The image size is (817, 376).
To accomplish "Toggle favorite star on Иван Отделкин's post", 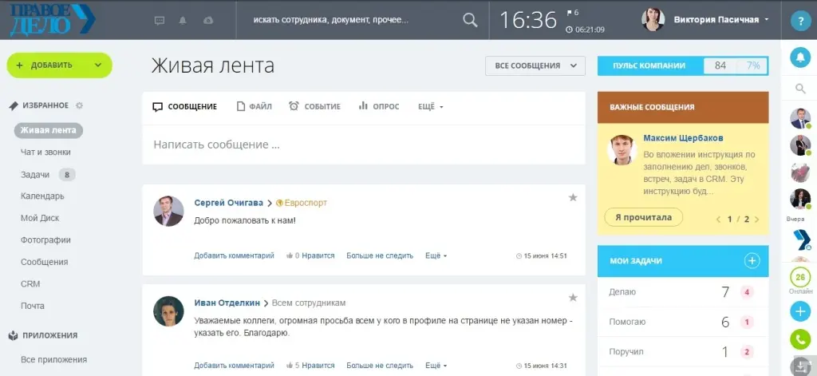I will [x=572, y=298].
